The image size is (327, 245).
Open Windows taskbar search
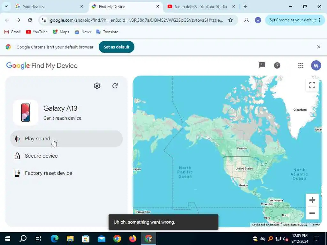[x=23, y=239]
